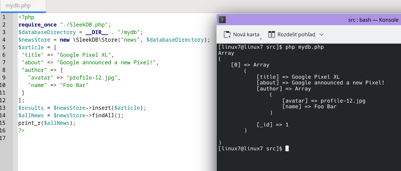Open the Nová karta dropdown arrow
Image resolution: width=401 pixels, height=171 pixels.
pos(261,38)
